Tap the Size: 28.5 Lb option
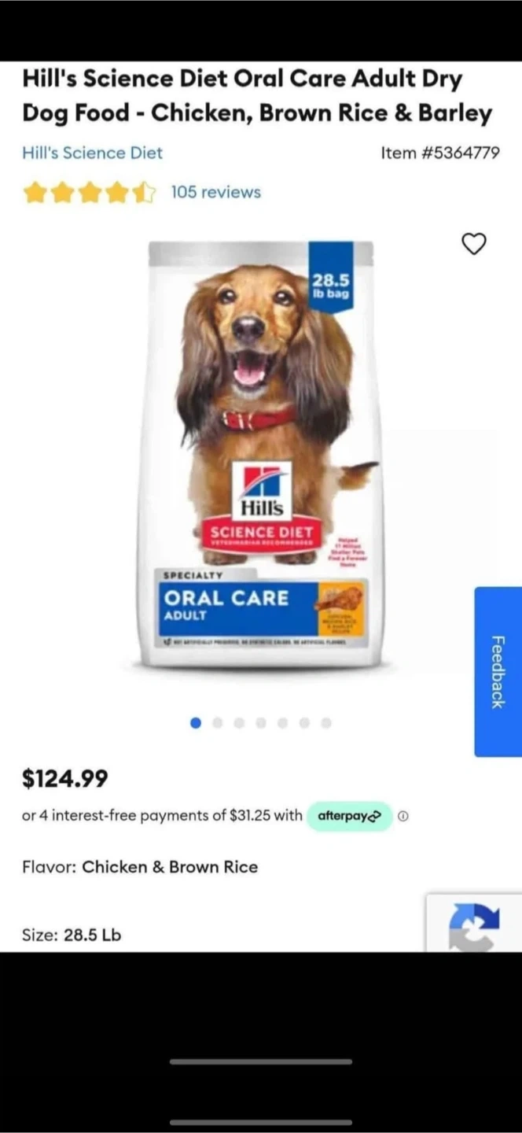 click(72, 935)
